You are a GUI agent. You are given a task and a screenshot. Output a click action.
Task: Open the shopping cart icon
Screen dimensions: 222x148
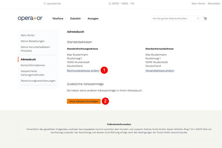[x=205, y=18]
